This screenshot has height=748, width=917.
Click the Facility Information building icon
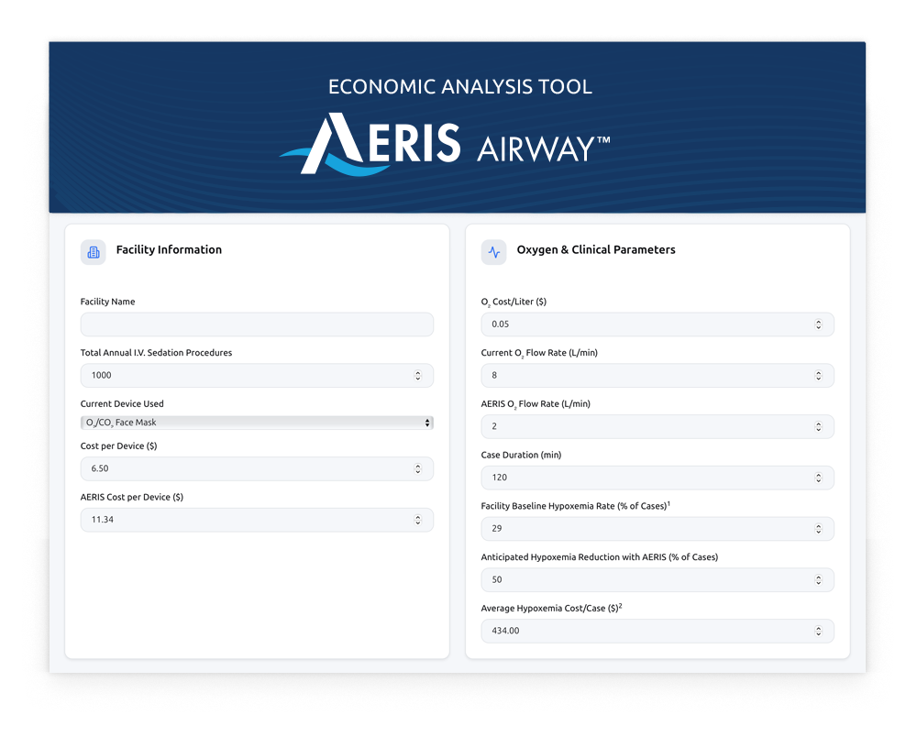93,252
